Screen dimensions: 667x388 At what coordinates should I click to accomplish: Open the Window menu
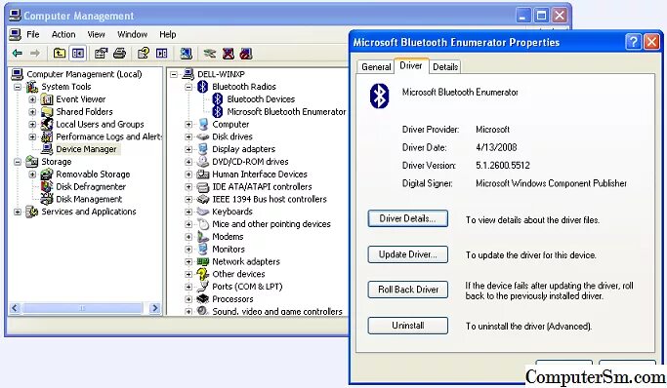click(132, 34)
